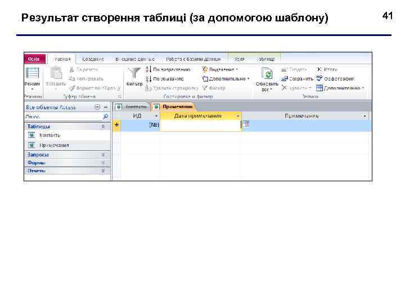Sort По возрастанию

168,70
